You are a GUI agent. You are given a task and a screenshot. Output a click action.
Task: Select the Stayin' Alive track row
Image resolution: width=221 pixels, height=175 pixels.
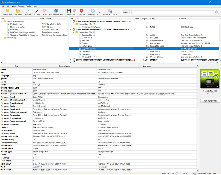pos(144,38)
